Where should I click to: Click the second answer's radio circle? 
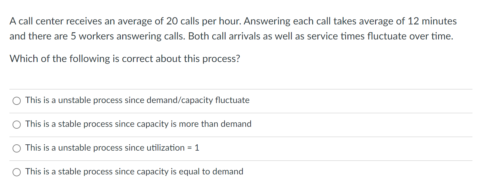coord(17,125)
